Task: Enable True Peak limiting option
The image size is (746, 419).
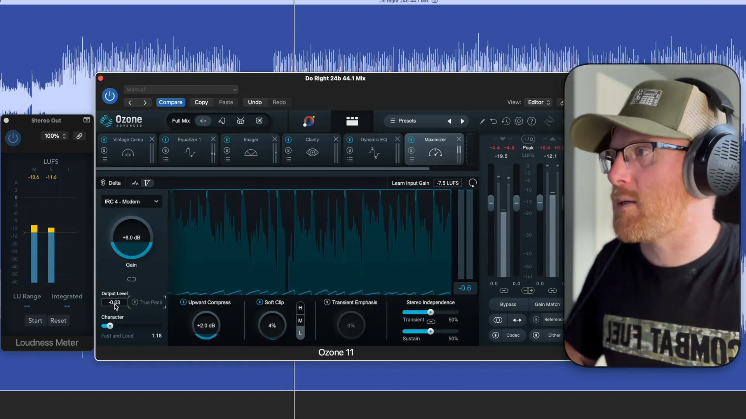Action: pyautogui.click(x=134, y=302)
